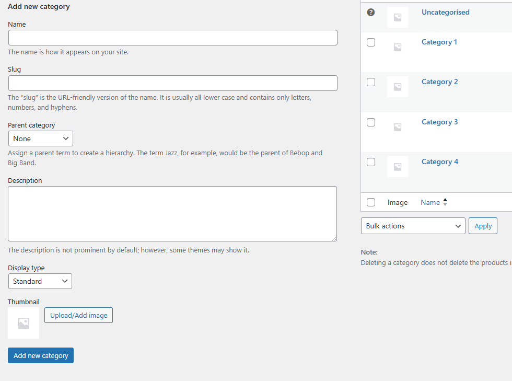
Task: Click the 'Note:' label below Bulk actions
Action: [x=369, y=252]
